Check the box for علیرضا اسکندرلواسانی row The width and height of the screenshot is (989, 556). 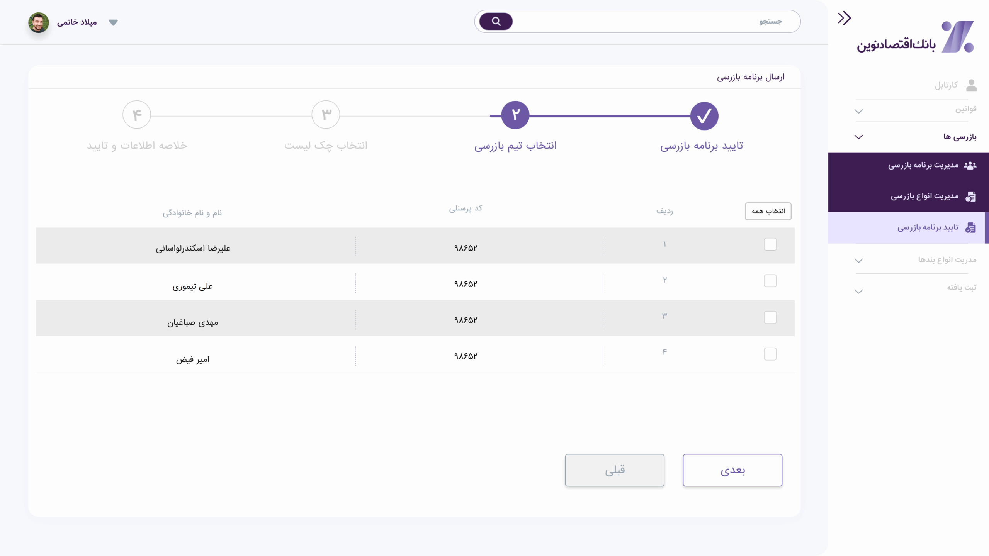tap(770, 244)
